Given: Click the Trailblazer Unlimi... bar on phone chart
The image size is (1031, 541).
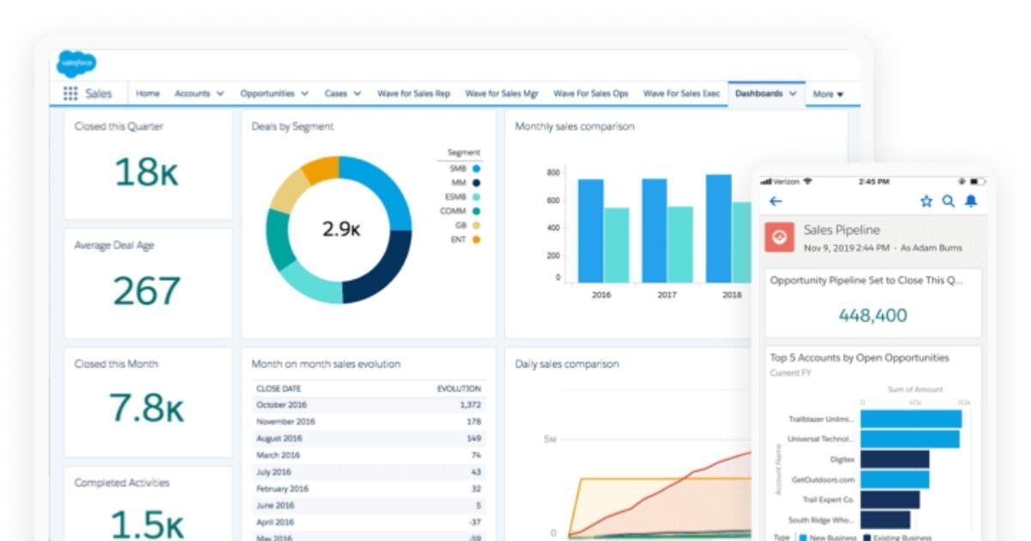Looking at the screenshot, I should point(912,419).
